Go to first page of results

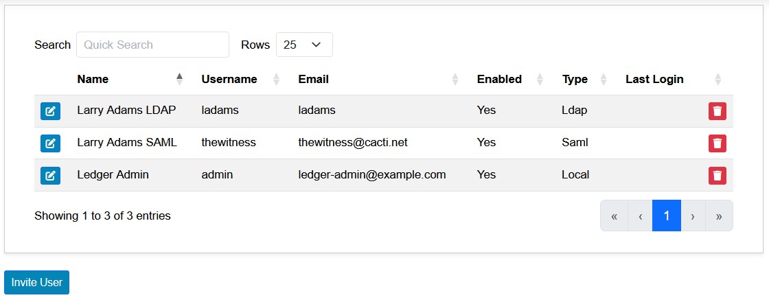click(x=614, y=216)
